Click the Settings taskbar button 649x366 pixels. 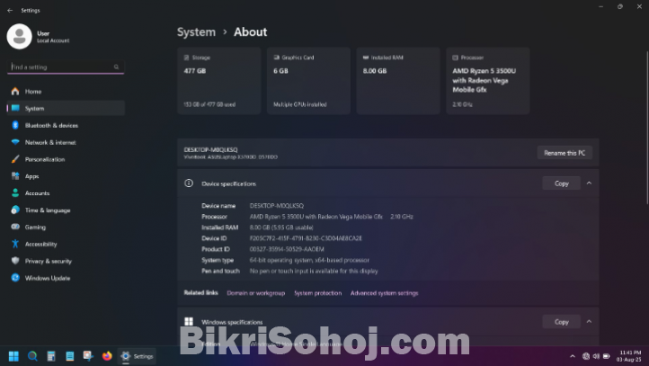click(138, 356)
